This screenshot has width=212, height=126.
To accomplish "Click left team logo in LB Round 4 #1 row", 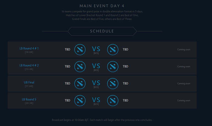I will coord(80,50).
